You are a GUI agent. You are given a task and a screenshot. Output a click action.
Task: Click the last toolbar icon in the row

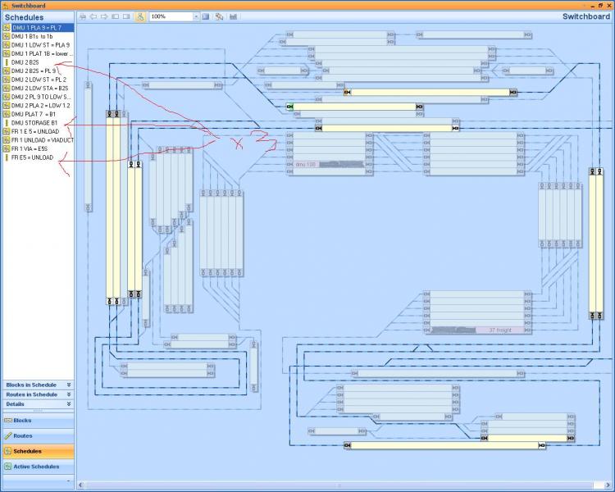click(x=234, y=16)
